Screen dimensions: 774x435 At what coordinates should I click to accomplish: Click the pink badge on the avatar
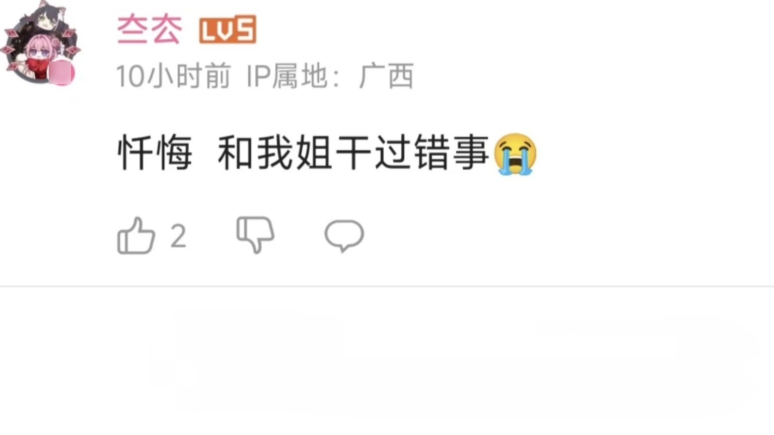coord(61,73)
